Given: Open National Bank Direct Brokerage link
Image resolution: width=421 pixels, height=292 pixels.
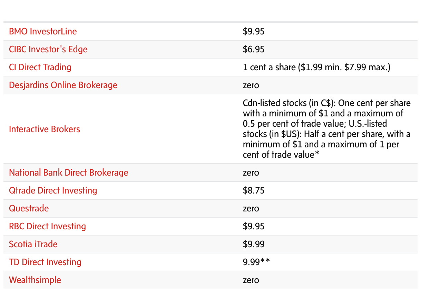Looking at the screenshot, I should [x=69, y=173].
